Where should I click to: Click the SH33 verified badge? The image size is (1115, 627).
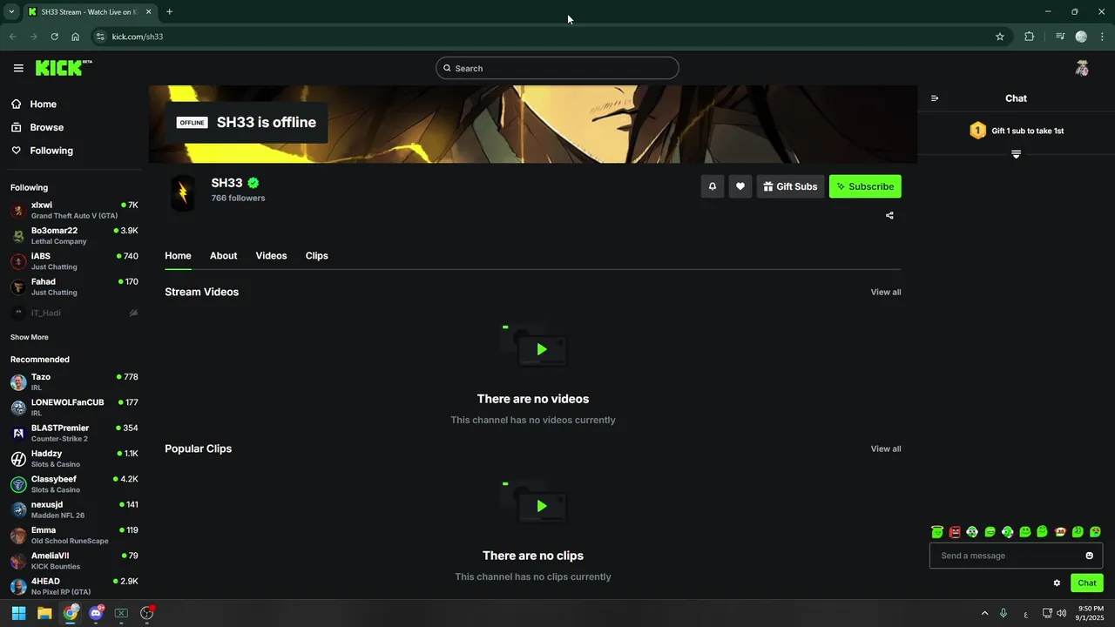253,183
